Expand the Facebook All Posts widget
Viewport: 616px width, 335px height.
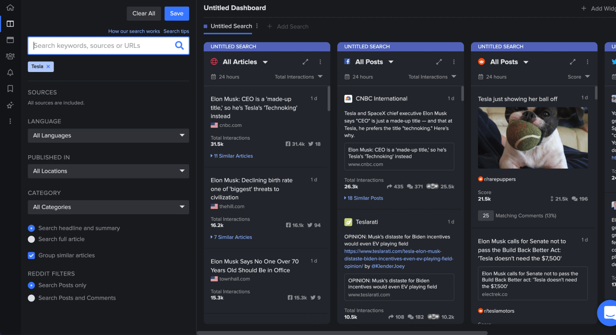coord(439,62)
